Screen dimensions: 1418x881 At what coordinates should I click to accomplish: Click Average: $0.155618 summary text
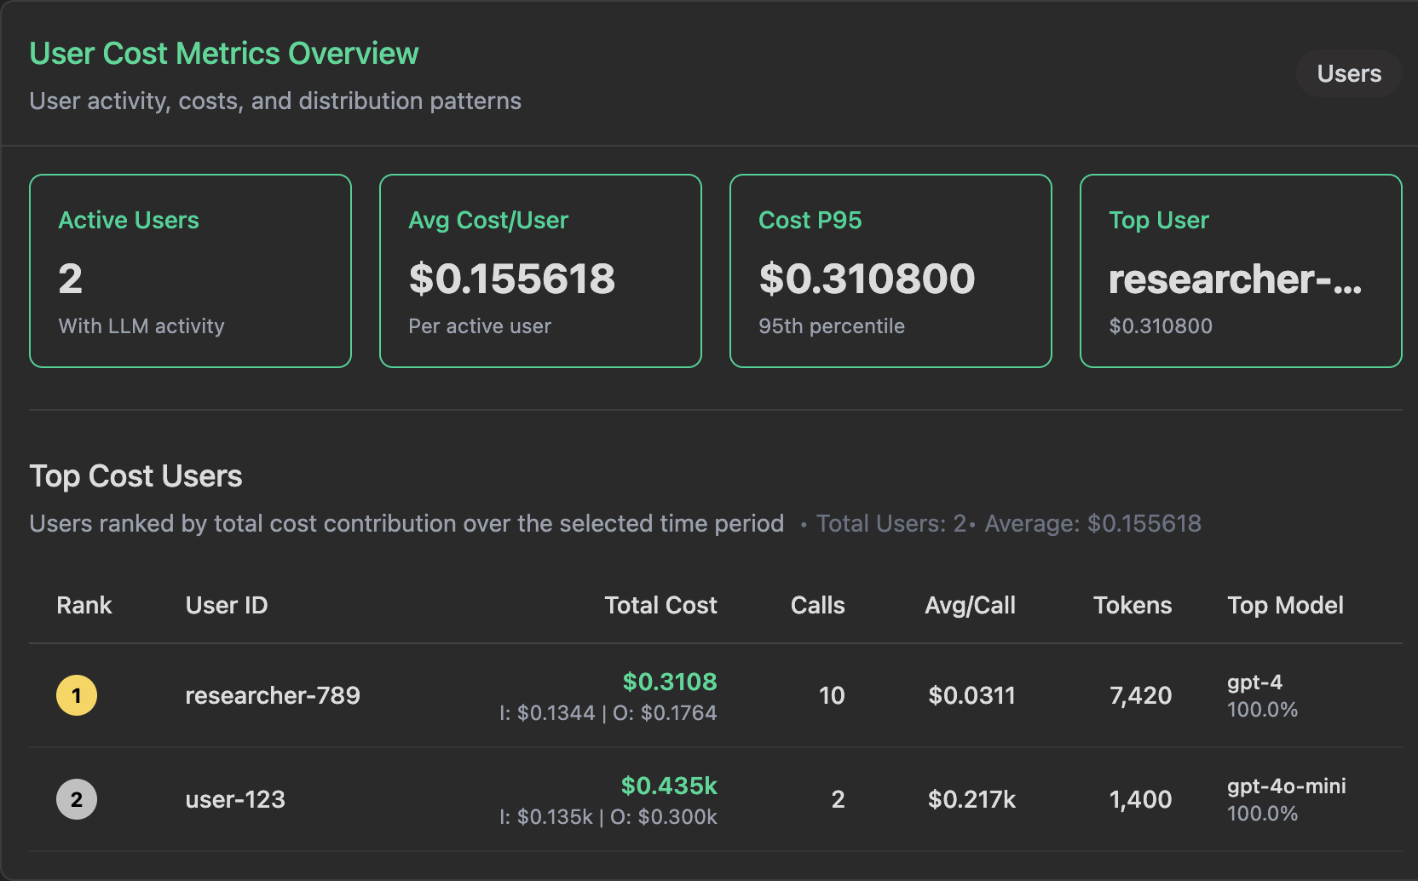point(1092,523)
